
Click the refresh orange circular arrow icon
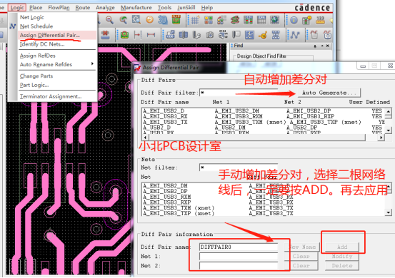pos(149,20)
